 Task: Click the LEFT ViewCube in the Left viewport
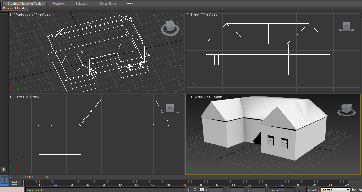pyautogui.click(x=170, y=108)
